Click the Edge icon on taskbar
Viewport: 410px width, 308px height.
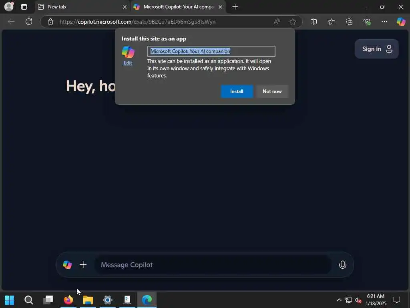pyautogui.click(x=147, y=300)
